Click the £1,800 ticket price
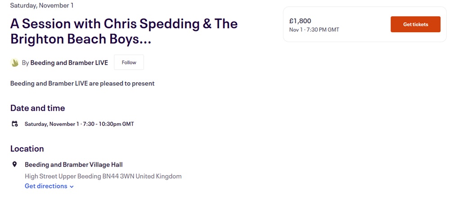Screen dimensions: 450x198 300,21
